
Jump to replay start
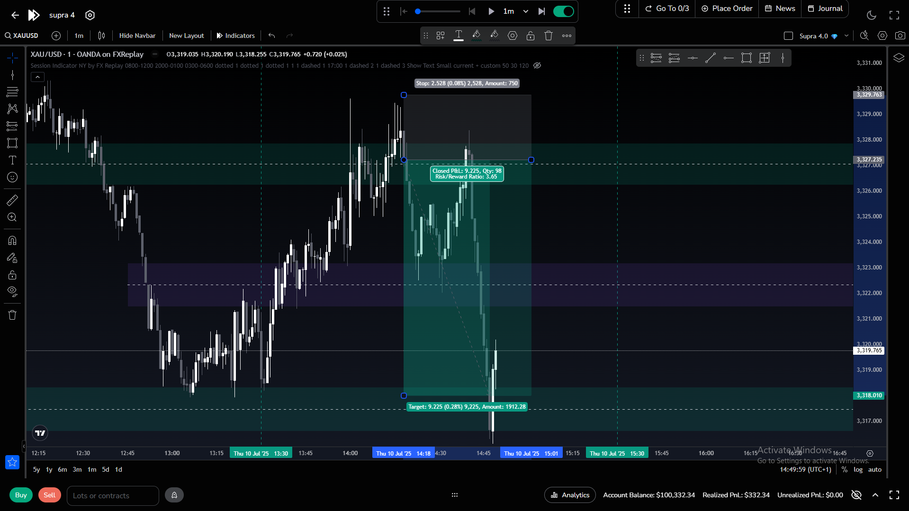pyautogui.click(x=404, y=11)
